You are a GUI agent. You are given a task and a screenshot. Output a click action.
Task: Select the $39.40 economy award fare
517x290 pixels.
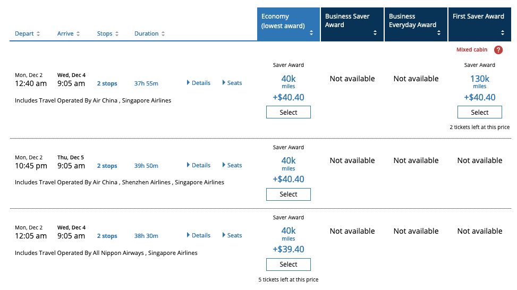pos(288,265)
